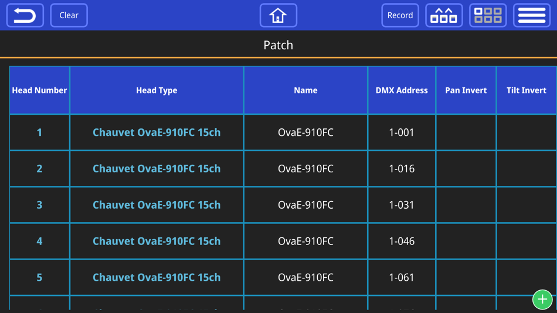Select head number 3 cell
Image resolution: width=557 pixels, height=313 pixels.
[x=39, y=205]
